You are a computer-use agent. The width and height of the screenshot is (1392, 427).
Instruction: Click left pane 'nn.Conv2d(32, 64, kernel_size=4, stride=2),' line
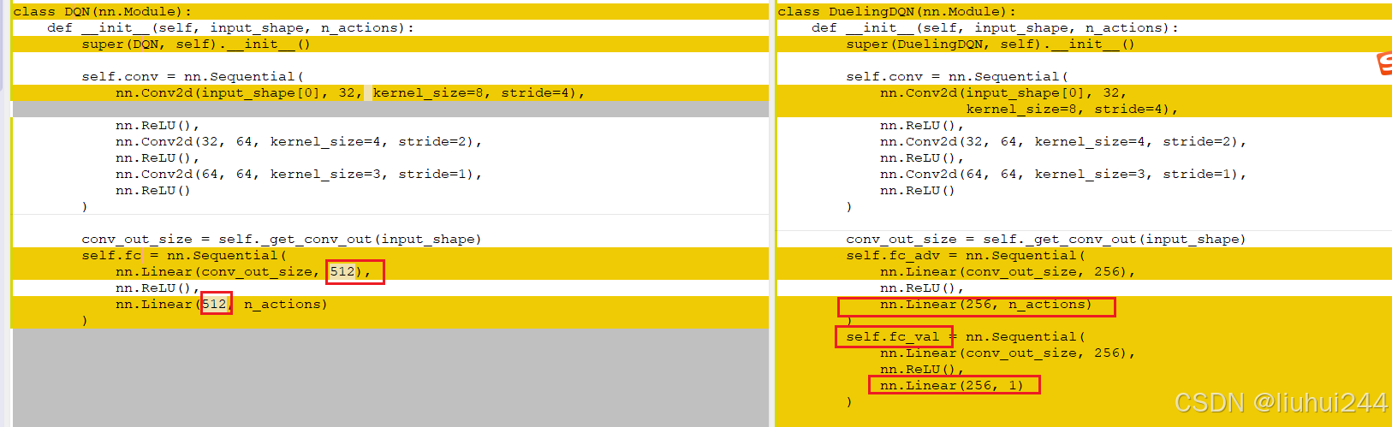(299, 142)
